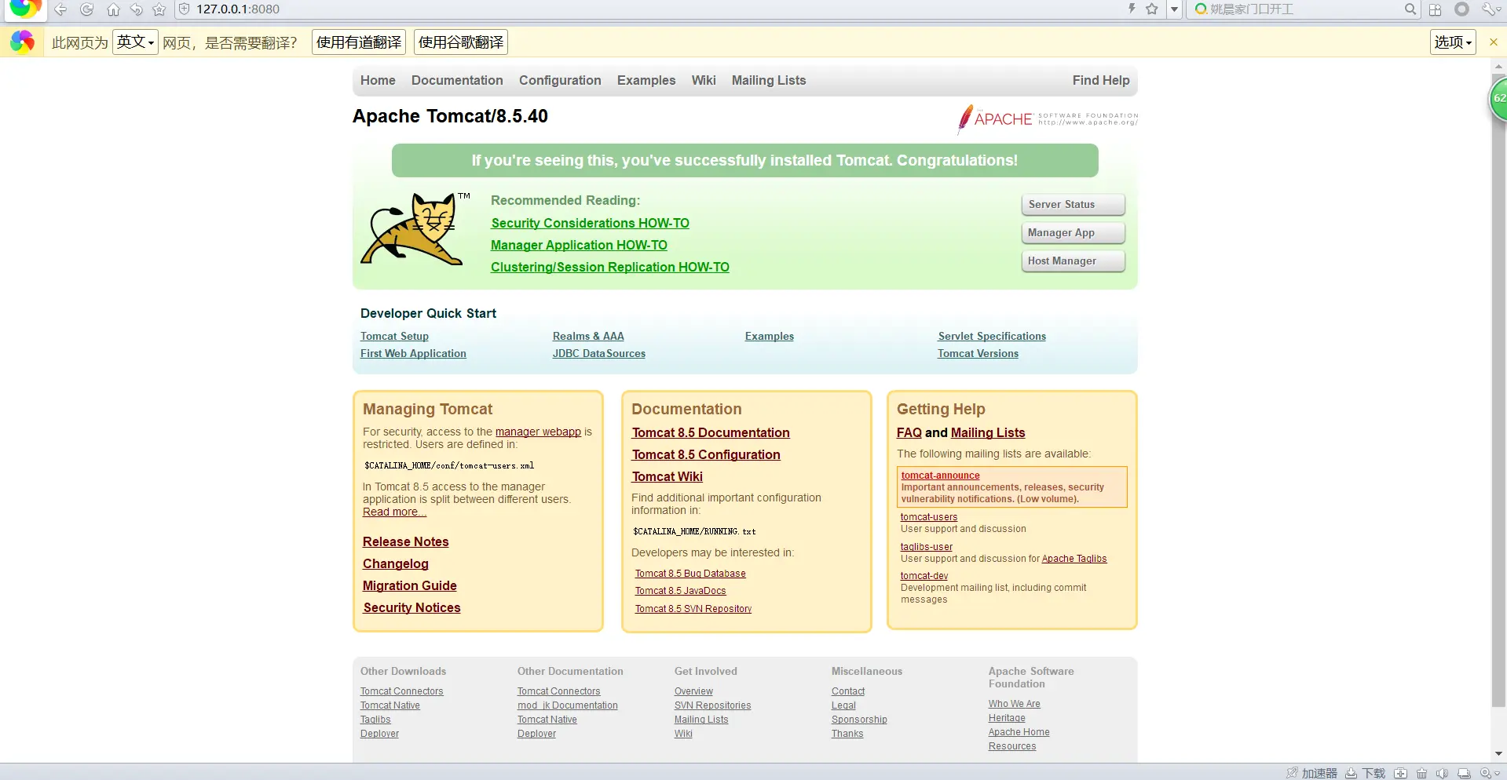This screenshot has height=780, width=1507.
Task: Click the screen/monitor icon in status bar
Action: pyautogui.click(x=1464, y=773)
